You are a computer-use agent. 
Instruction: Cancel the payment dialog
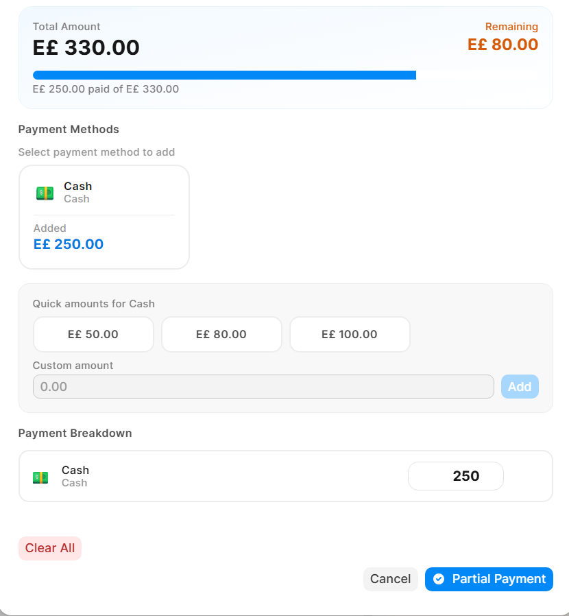pos(390,579)
